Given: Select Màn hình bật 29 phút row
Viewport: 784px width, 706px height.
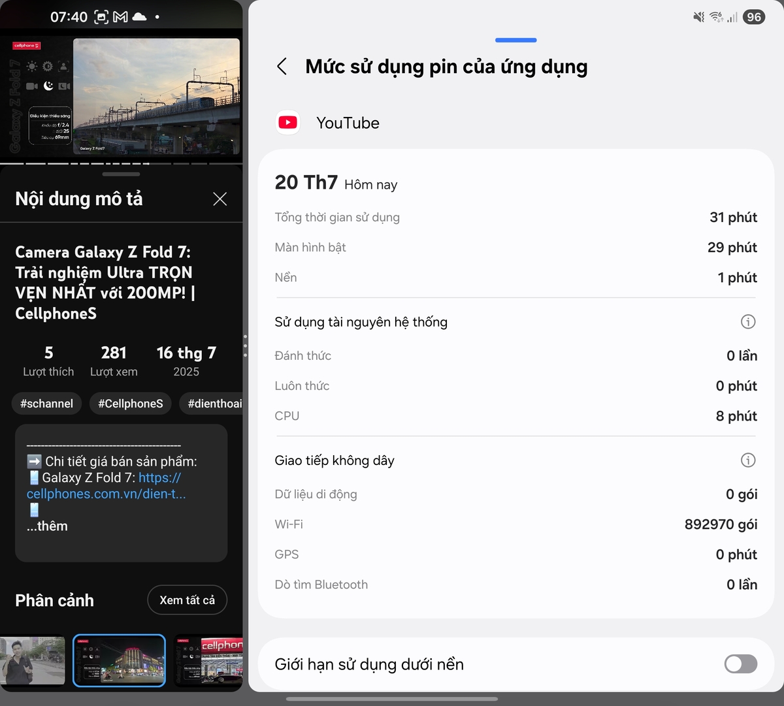Looking at the screenshot, I should point(515,248).
